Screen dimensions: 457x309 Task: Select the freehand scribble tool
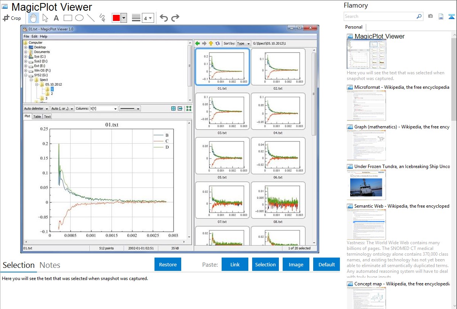tap(102, 18)
